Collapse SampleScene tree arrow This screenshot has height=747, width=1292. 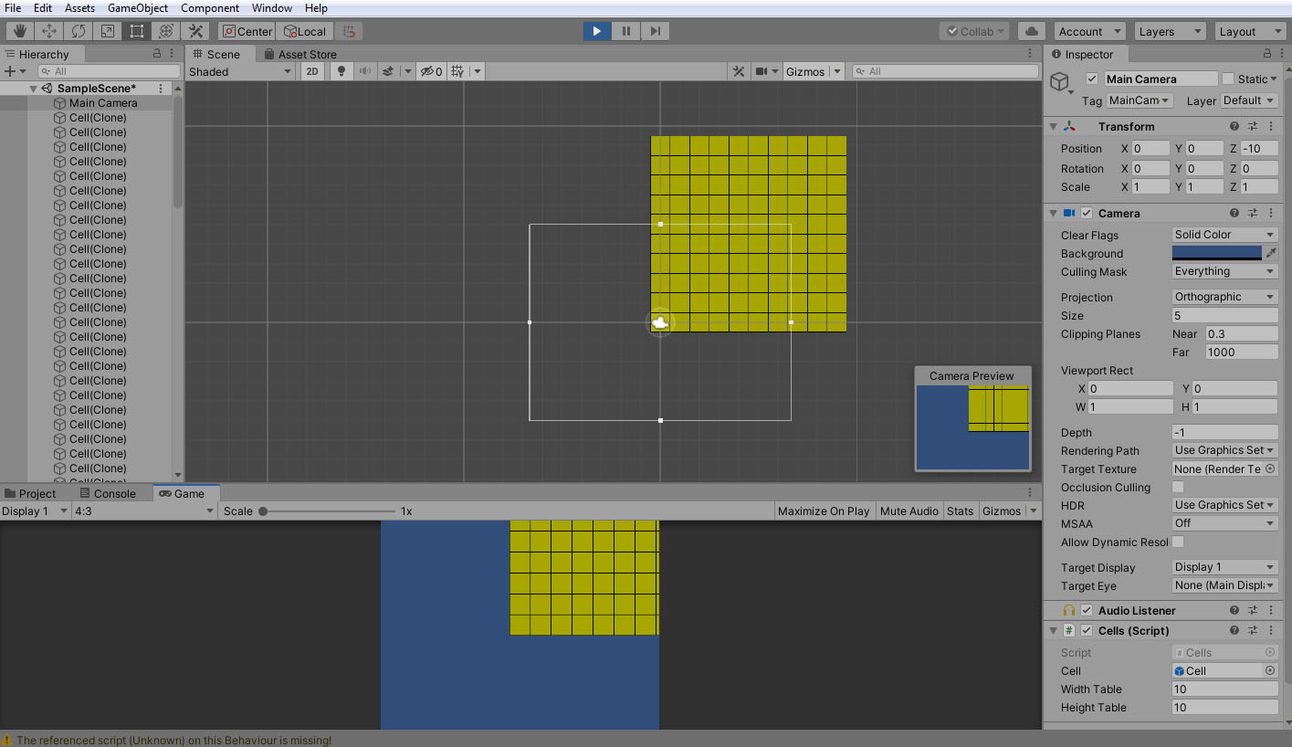(34, 89)
